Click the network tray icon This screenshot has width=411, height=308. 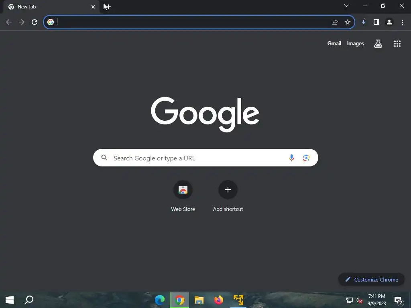point(350,300)
